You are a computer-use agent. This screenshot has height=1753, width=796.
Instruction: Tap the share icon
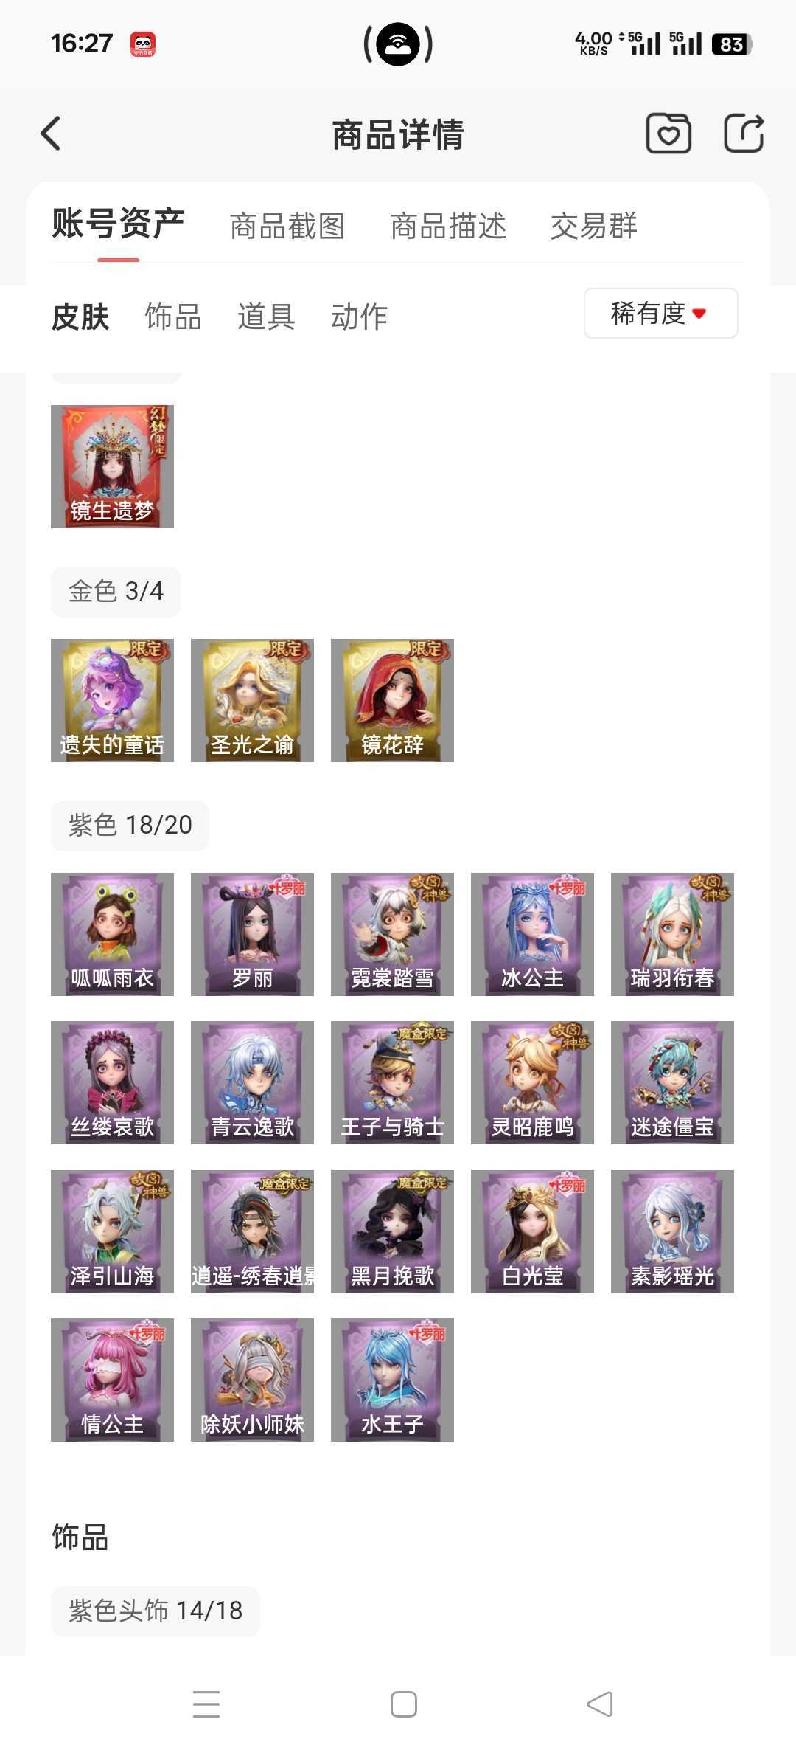coord(744,134)
